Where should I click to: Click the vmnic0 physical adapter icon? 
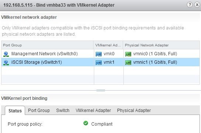point(128,54)
